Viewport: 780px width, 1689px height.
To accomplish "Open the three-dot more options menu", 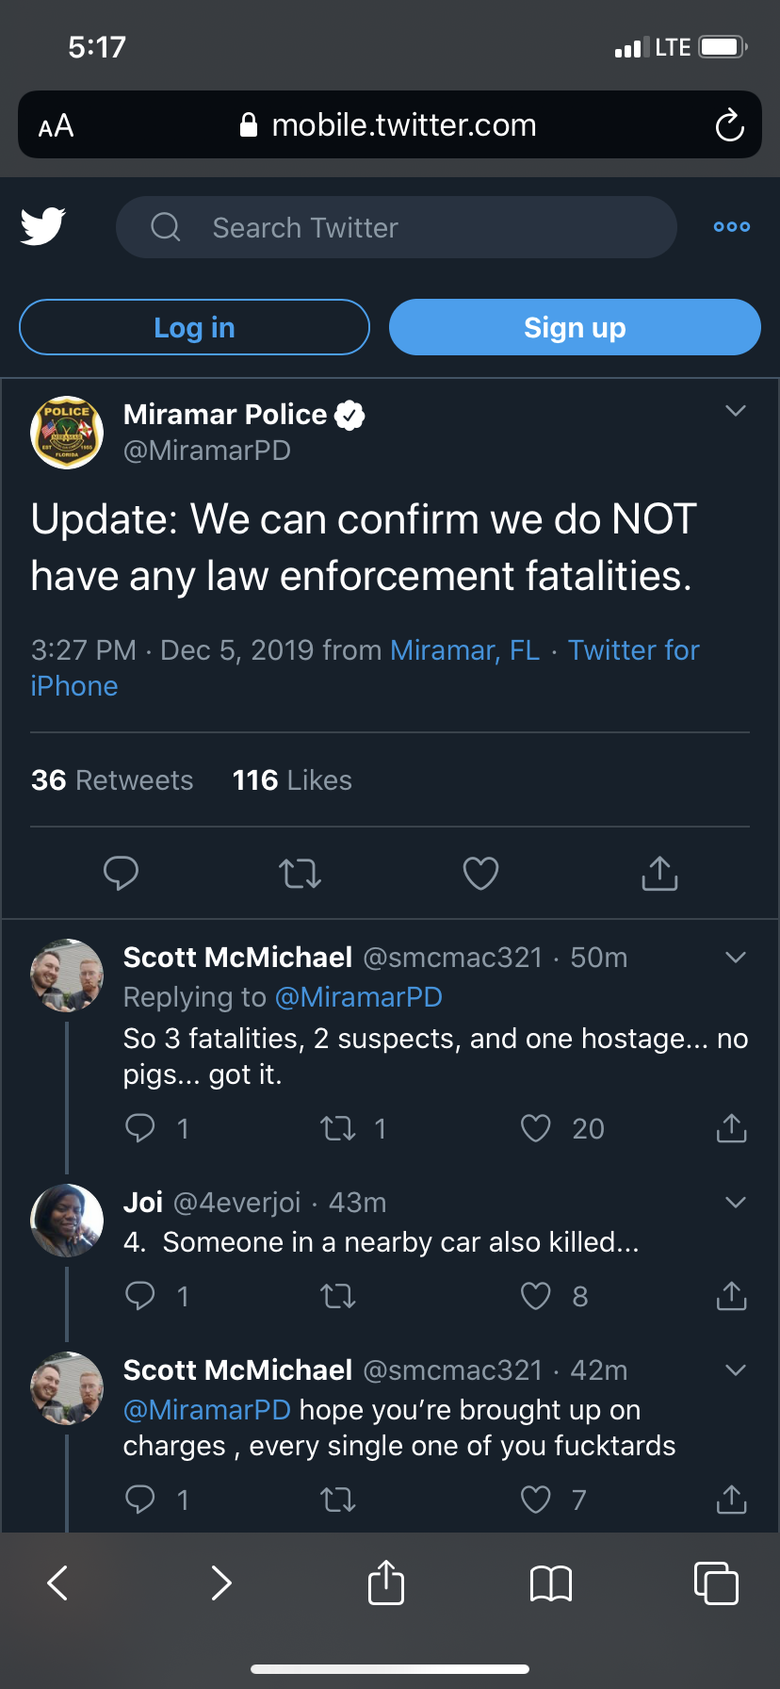I will click(732, 227).
